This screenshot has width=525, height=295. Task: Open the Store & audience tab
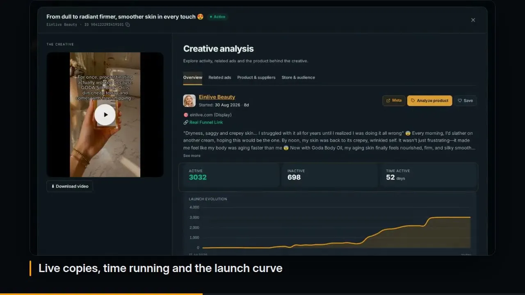(x=298, y=77)
